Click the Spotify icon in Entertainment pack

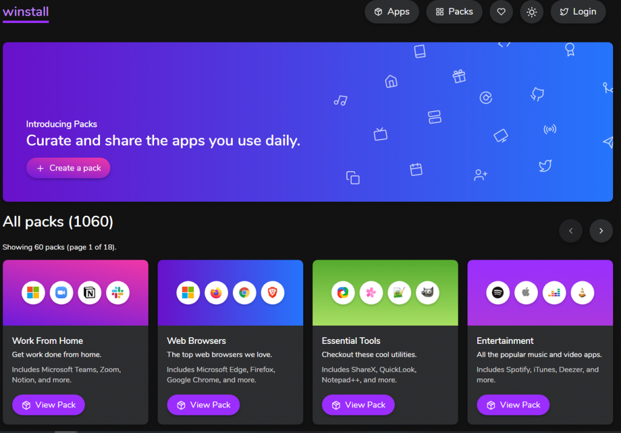click(498, 293)
